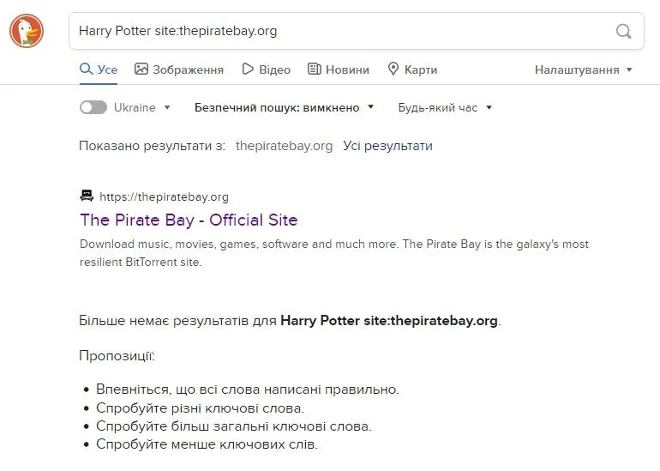Switch to the Відео video tab
The width and height of the screenshot is (660, 471).
pyautogui.click(x=274, y=69)
